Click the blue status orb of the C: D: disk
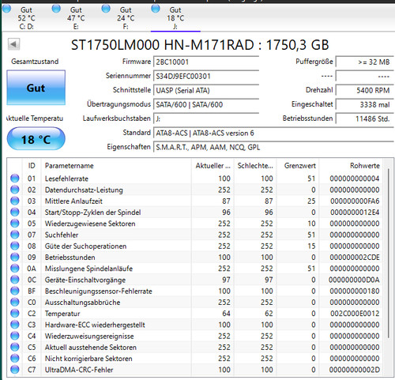 (x=6, y=9)
